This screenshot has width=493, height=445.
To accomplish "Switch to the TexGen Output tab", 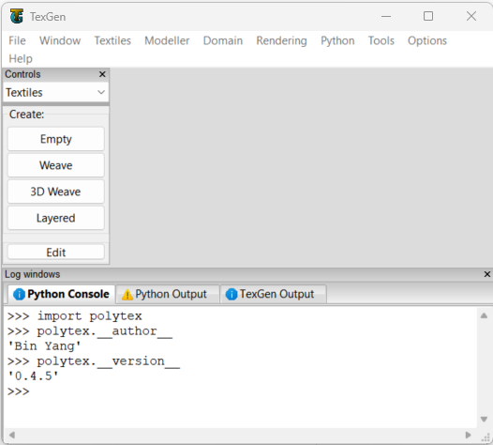I will pyautogui.click(x=273, y=294).
